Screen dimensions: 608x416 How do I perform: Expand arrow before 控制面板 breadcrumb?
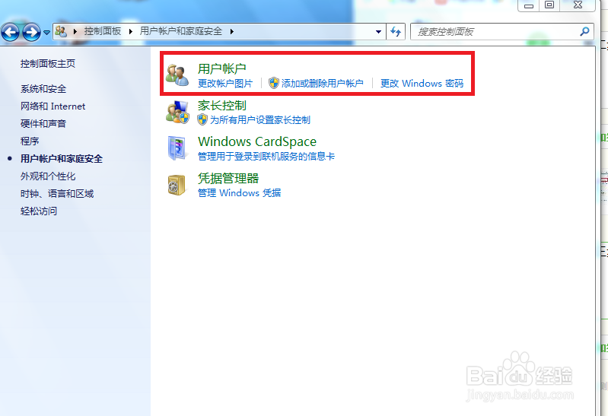point(75,31)
